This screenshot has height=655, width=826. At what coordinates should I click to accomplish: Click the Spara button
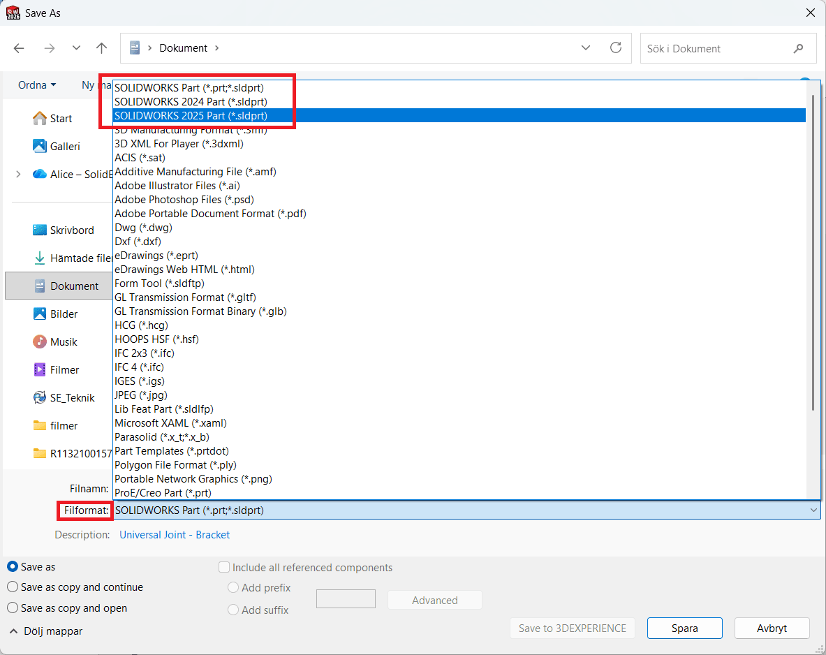coord(684,628)
